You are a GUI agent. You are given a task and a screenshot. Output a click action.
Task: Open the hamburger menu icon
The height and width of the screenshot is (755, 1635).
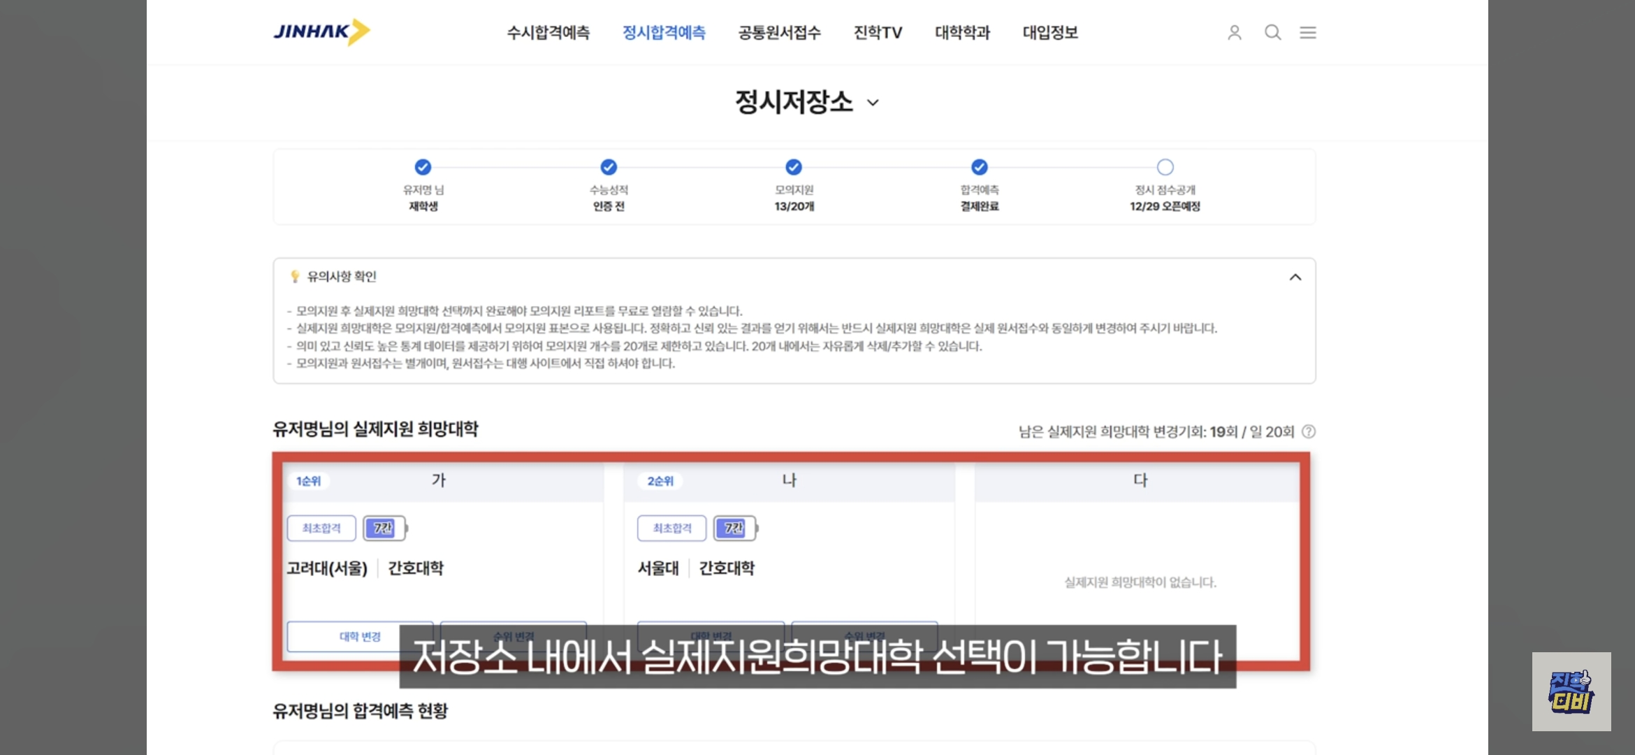pyautogui.click(x=1308, y=33)
